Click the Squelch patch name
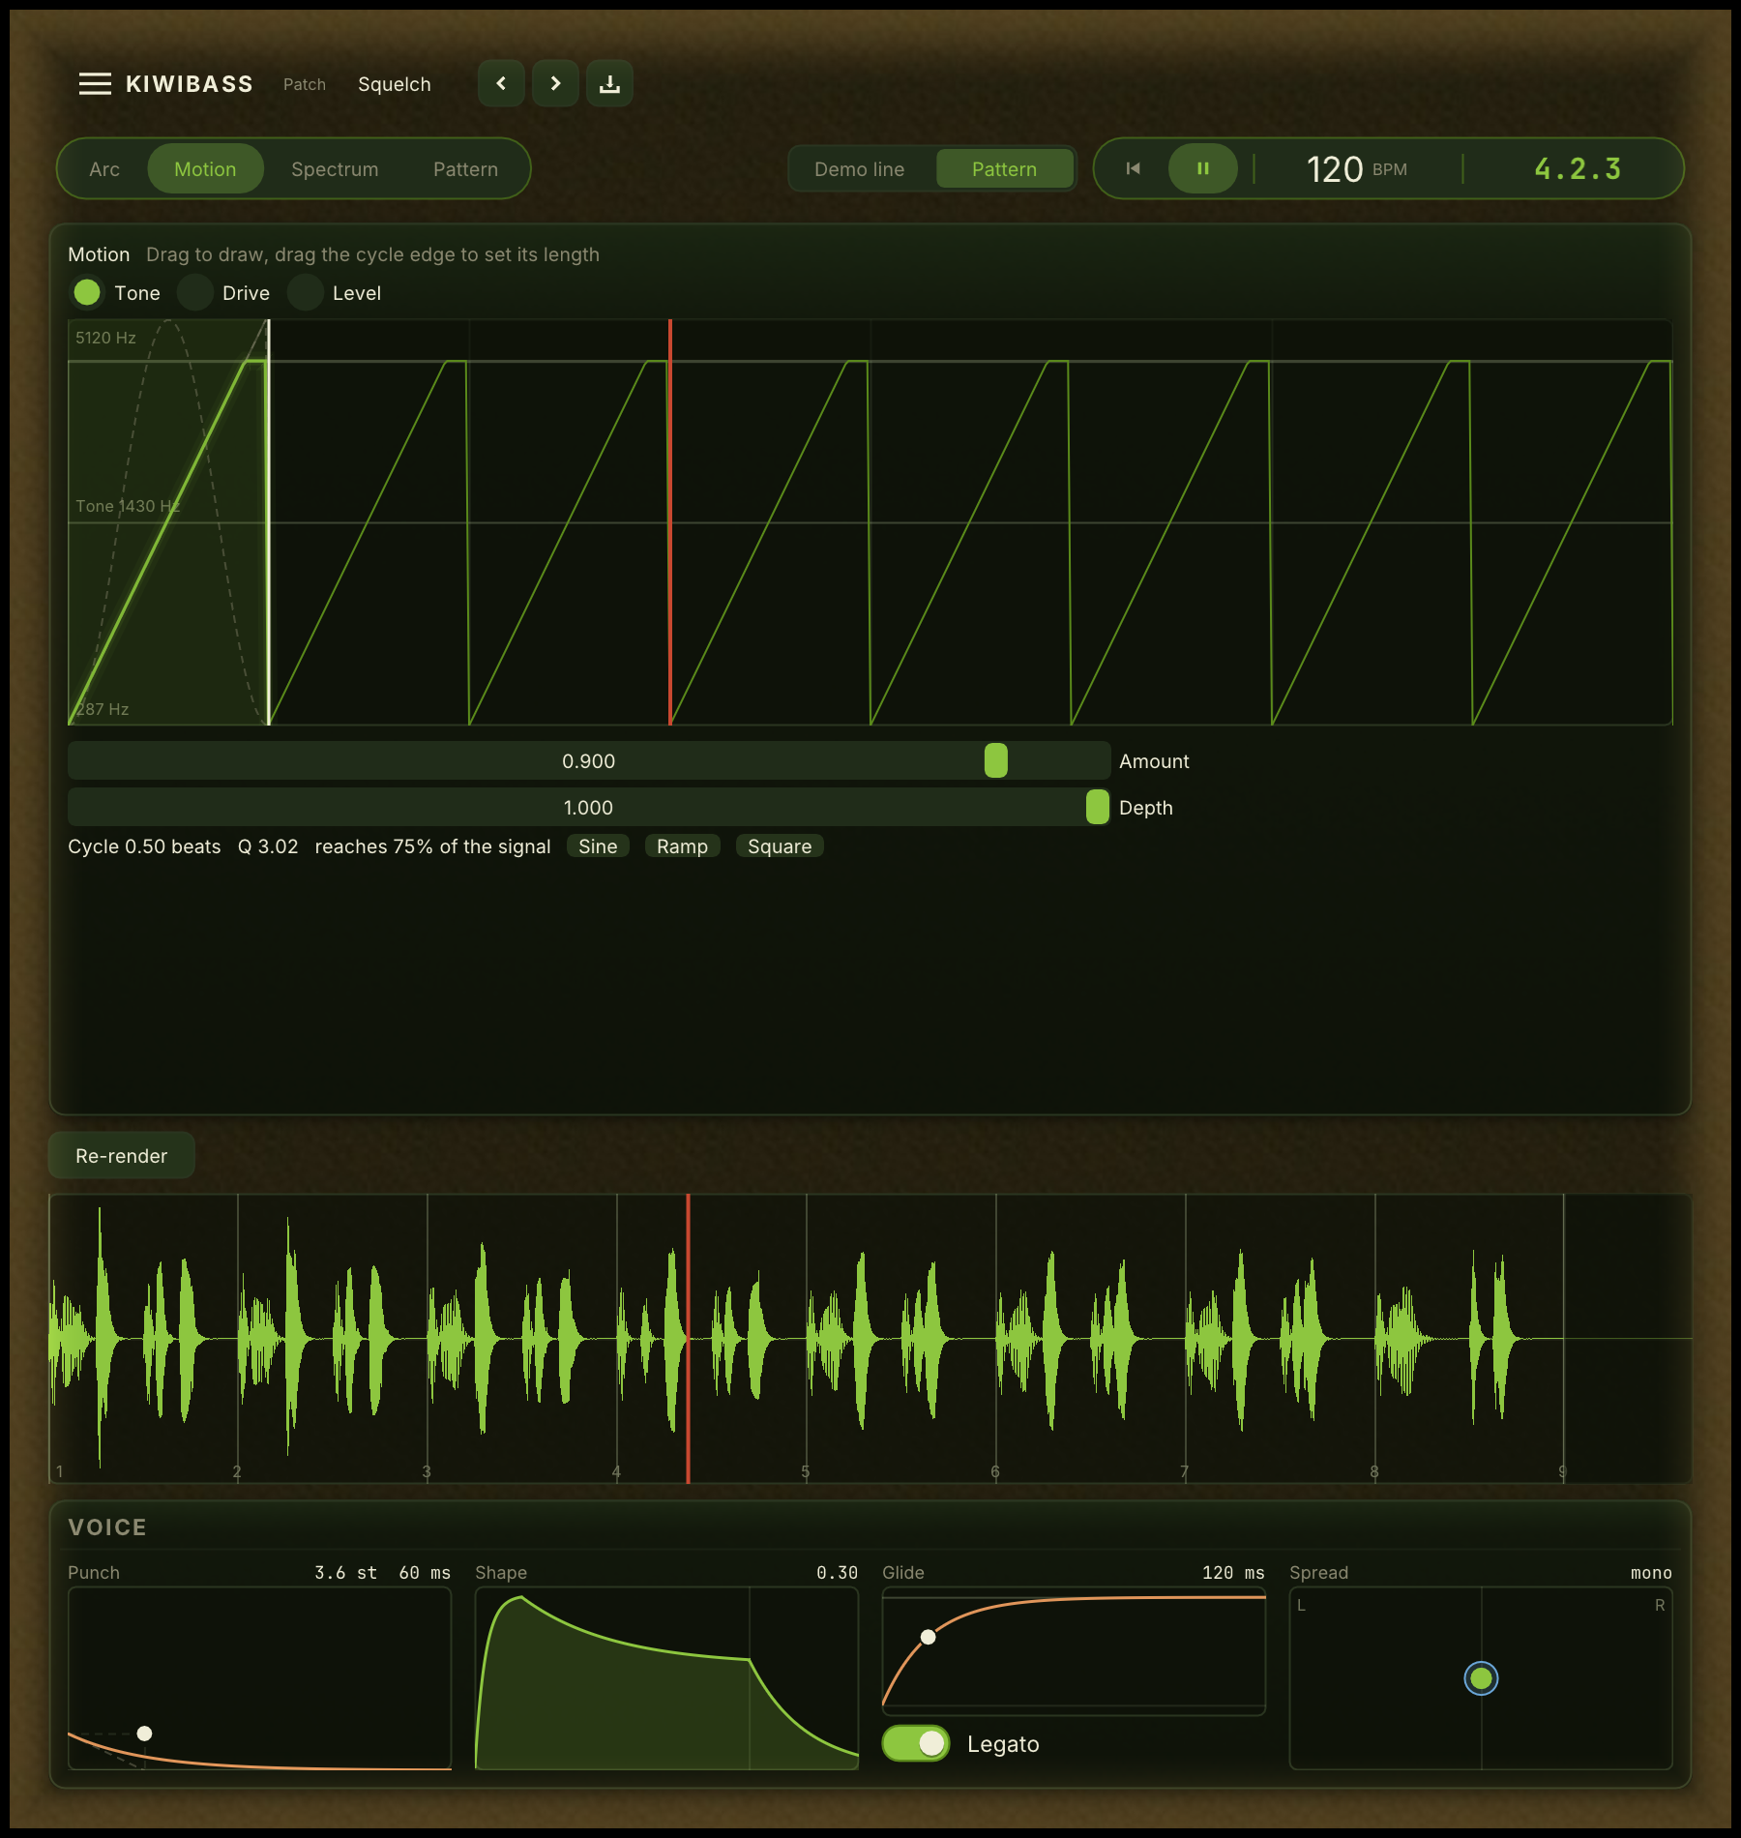Viewport: 1741px width, 1838px height. pos(395,84)
